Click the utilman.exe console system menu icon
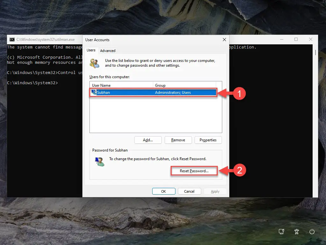The height and width of the screenshot is (245, 326). (x=11, y=39)
